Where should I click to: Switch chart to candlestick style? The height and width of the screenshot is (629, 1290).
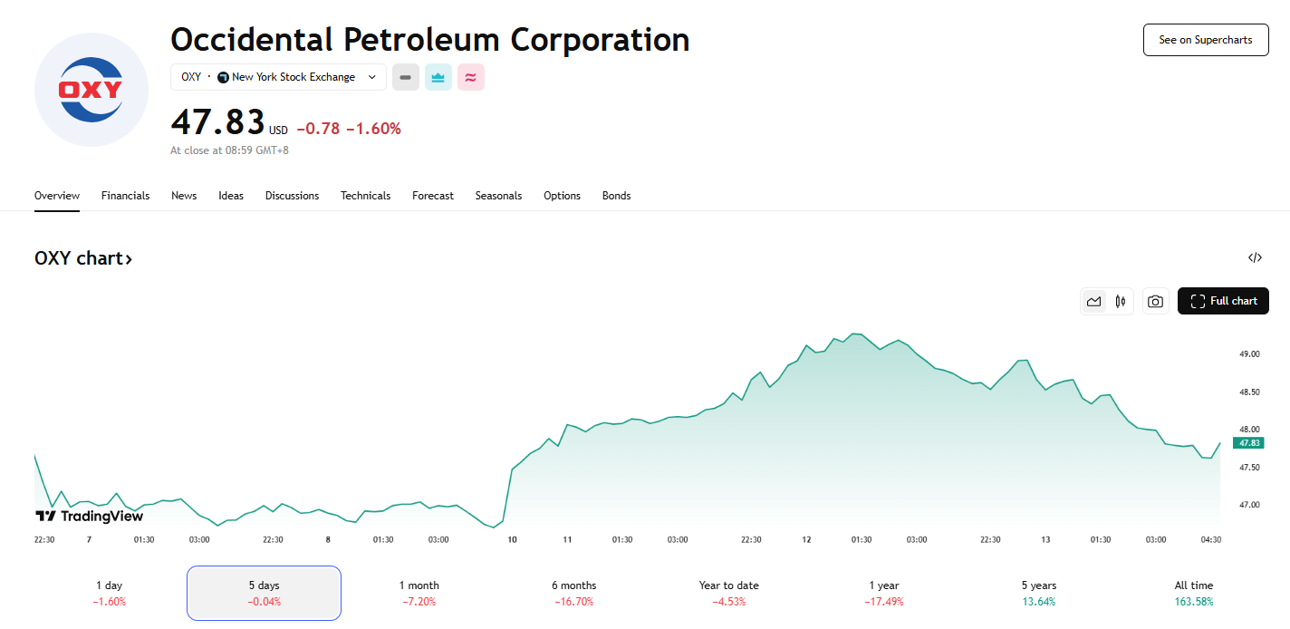pyautogui.click(x=1121, y=301)
